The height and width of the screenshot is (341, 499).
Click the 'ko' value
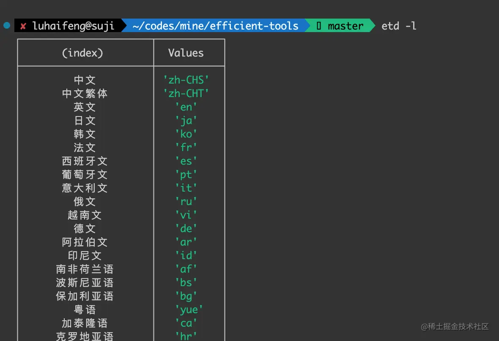point(186,134)
